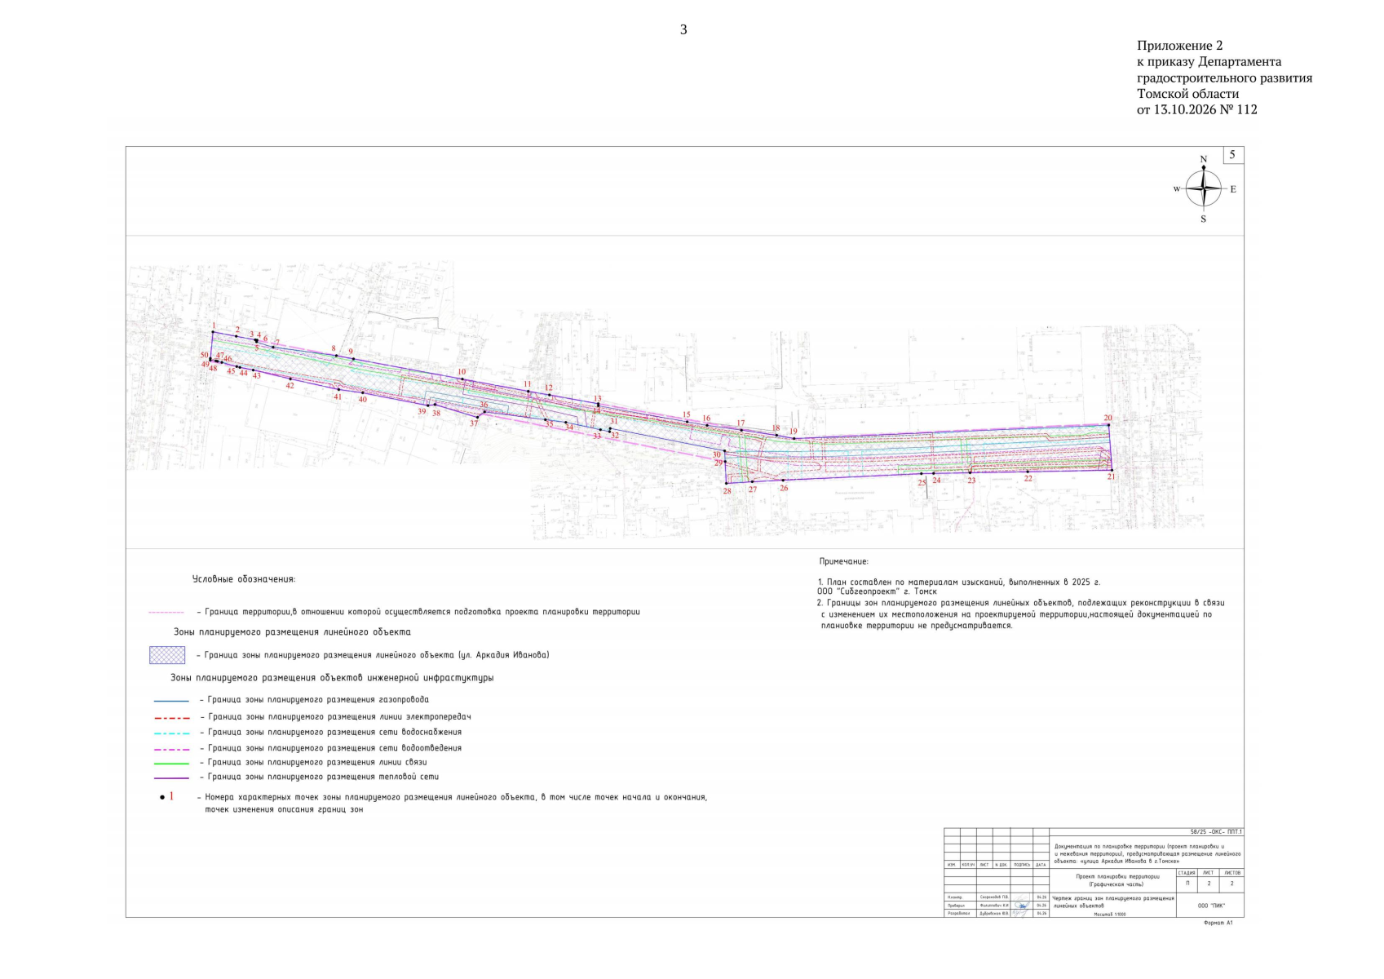Click the pink dashed territory boundary line sample

click(166, 612)
